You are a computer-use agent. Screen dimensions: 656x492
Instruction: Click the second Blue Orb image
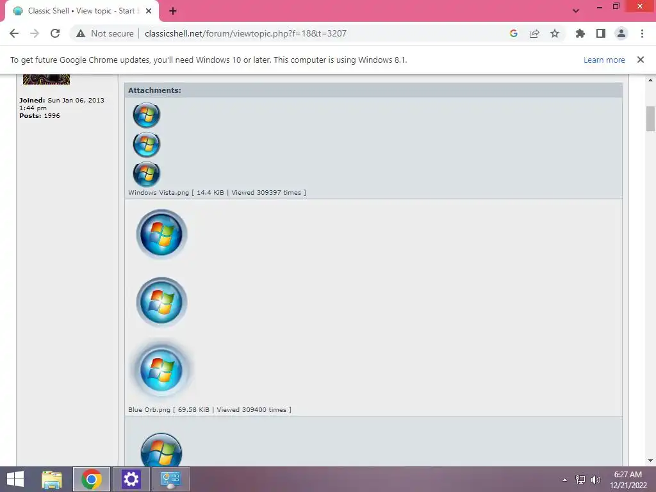[161, 302]
